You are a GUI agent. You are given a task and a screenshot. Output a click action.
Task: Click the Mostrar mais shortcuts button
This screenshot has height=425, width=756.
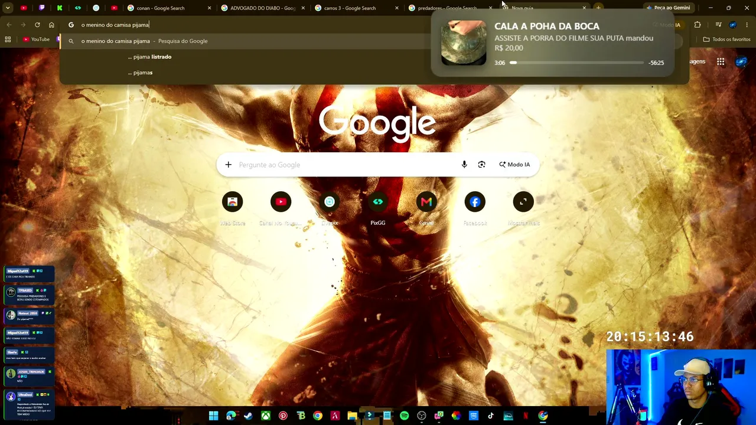click(523, 202)
